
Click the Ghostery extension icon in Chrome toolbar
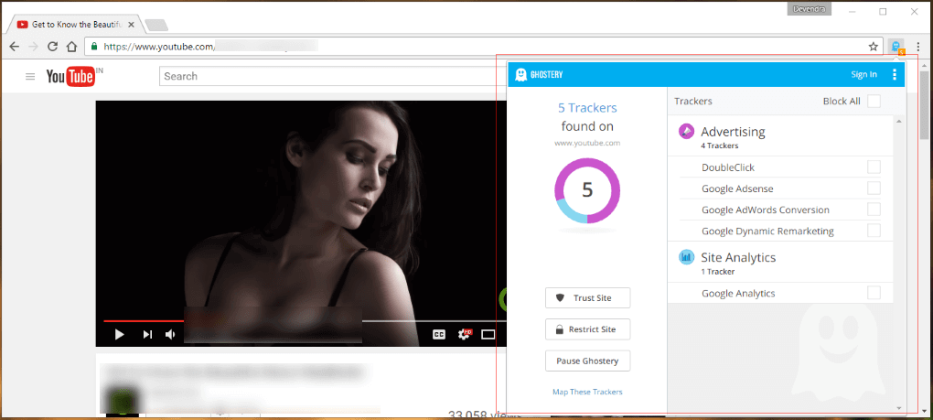(x=895, y=47)
